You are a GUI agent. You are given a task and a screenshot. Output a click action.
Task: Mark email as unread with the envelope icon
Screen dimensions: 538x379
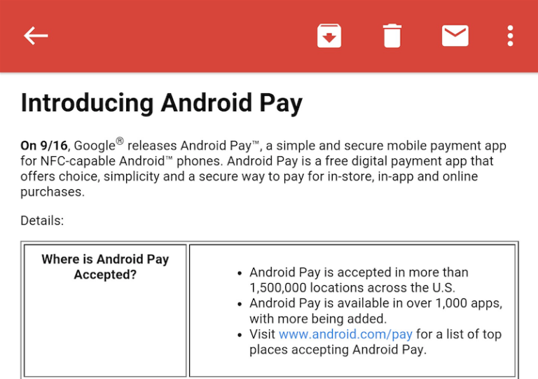point(455,35)
